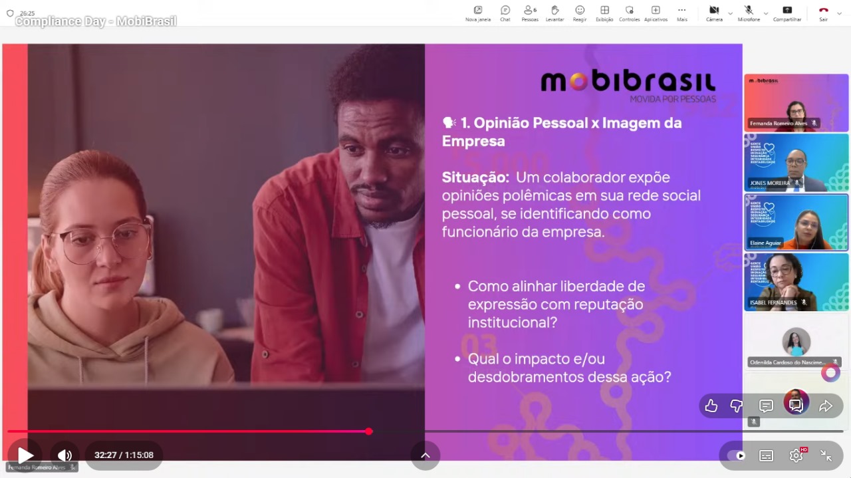Open the Chat panel in the meeting toolbar

click(505, 13)
